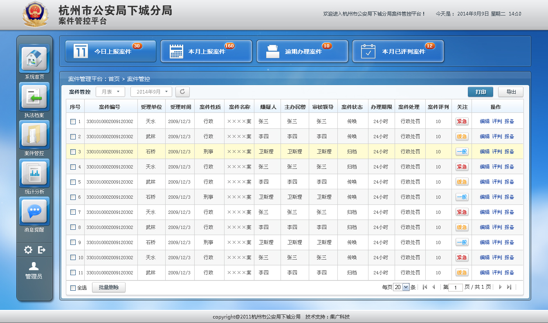Go to the first page arrow icon
Screen dimensions: 548x323
tap(425, 287)
